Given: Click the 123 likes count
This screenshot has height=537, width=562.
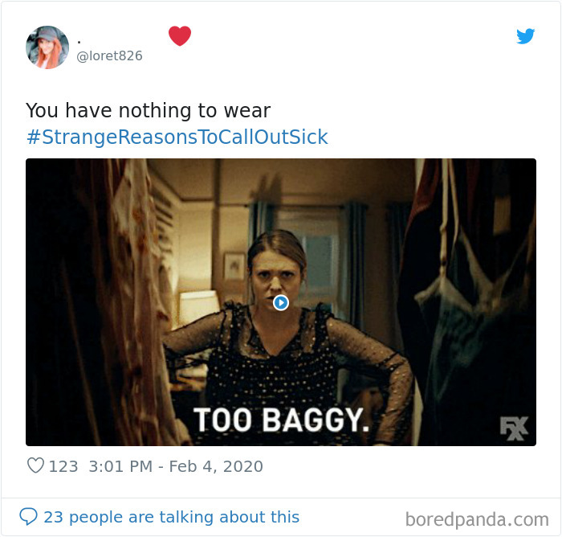Looking at the screenshot, I should [63, 466].
